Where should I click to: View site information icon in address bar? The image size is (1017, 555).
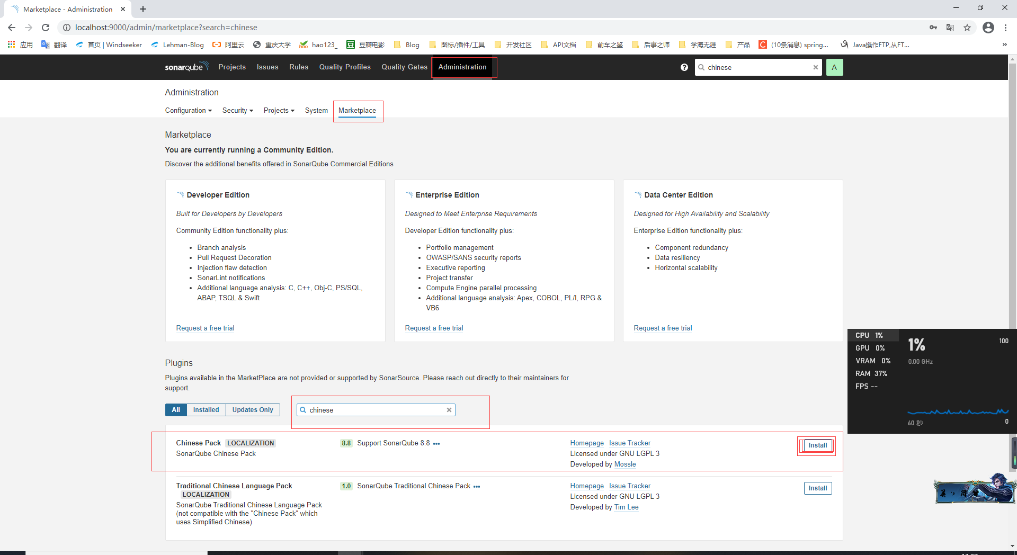tap(66, 28)
